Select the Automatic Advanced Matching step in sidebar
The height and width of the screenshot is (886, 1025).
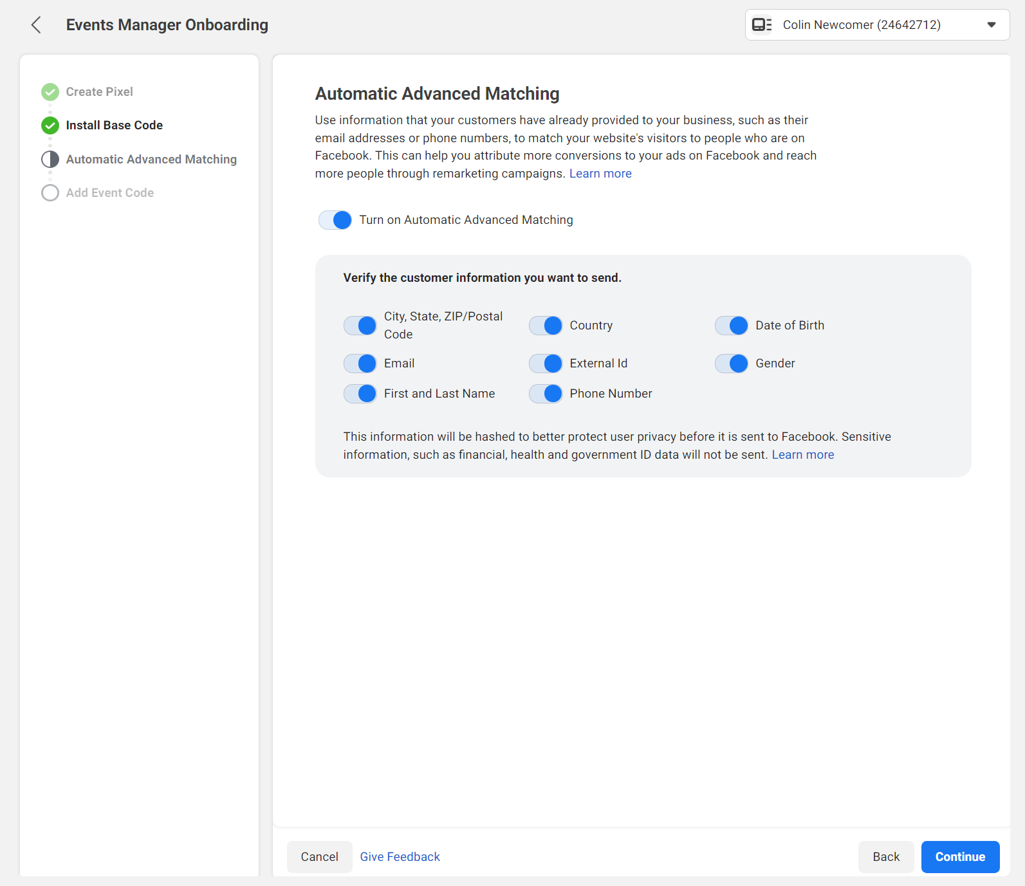[151, 159]
